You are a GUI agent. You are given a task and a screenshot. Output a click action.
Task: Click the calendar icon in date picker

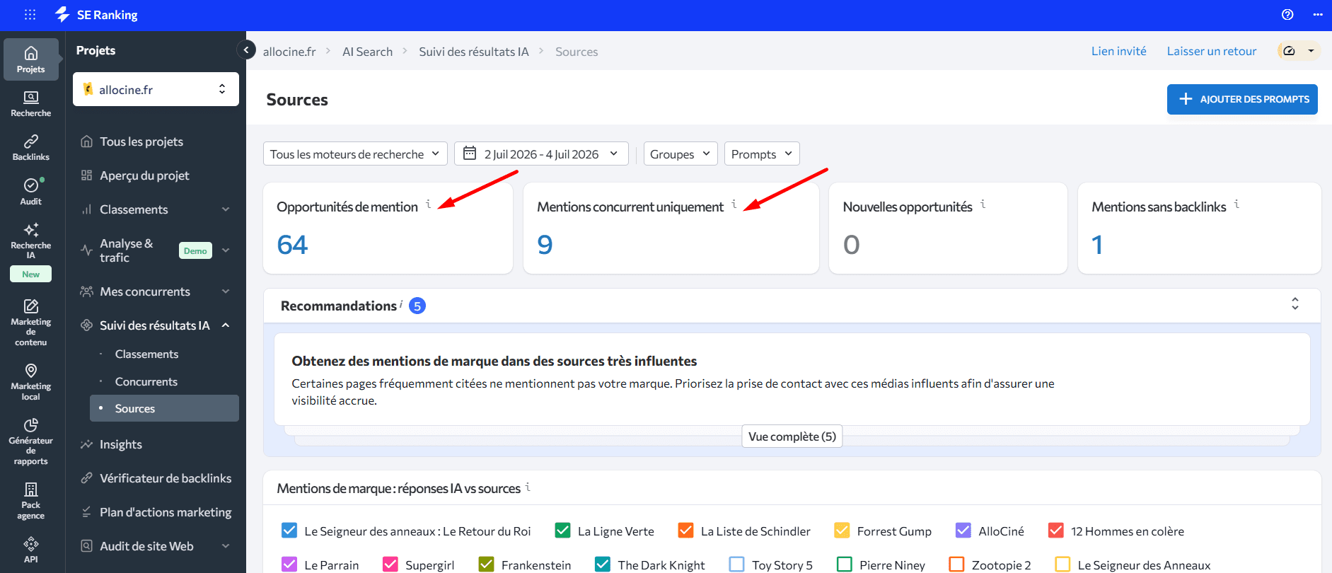point(470,153)
